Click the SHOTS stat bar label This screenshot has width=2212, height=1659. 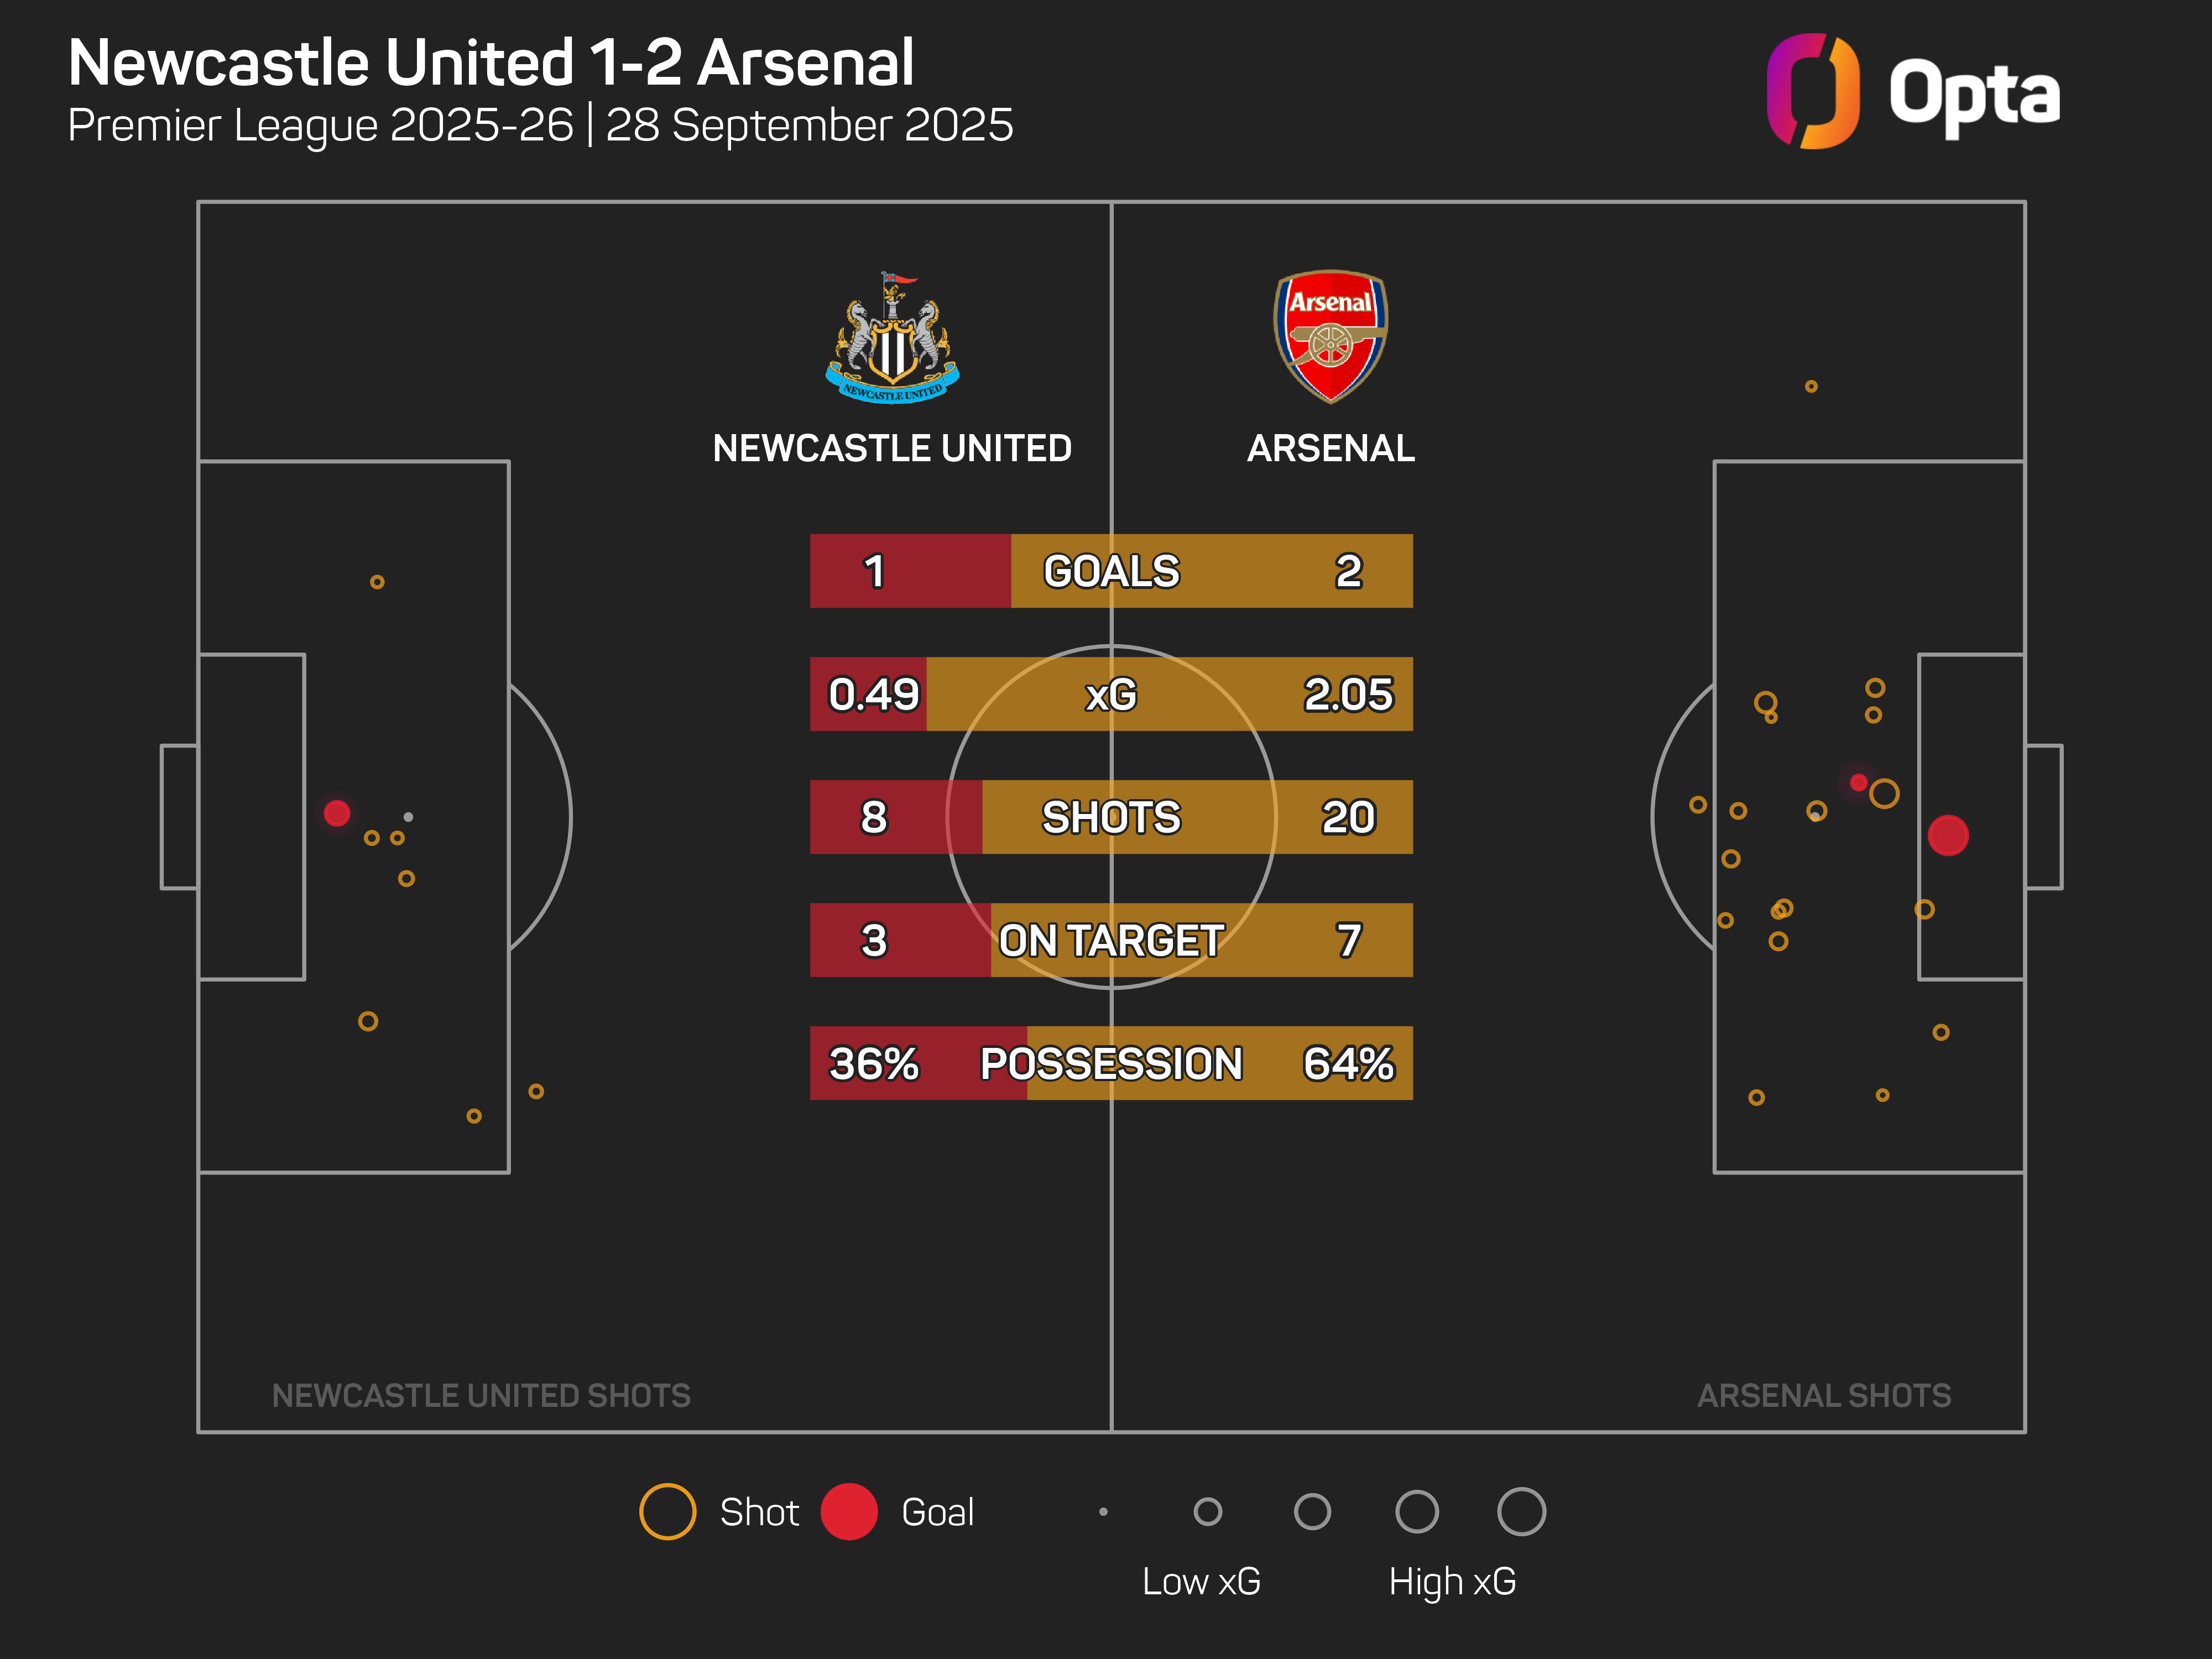1111,817
